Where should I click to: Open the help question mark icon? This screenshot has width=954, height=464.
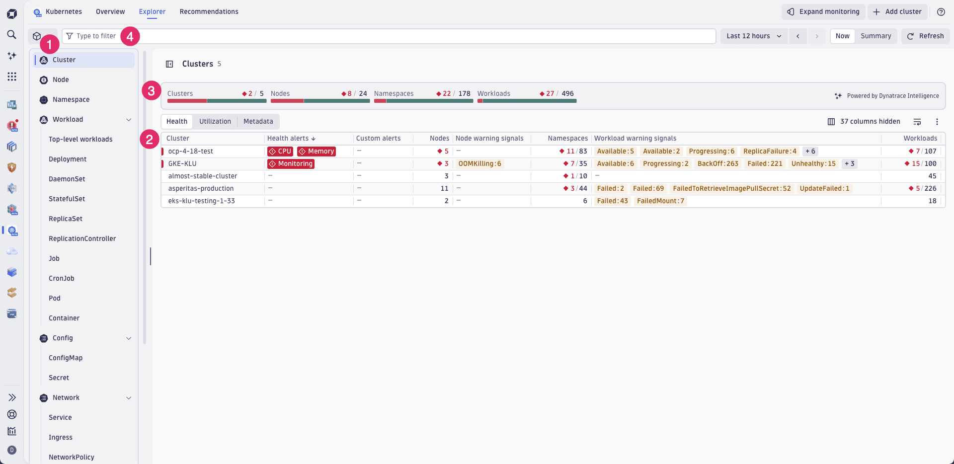coord(941,11)
